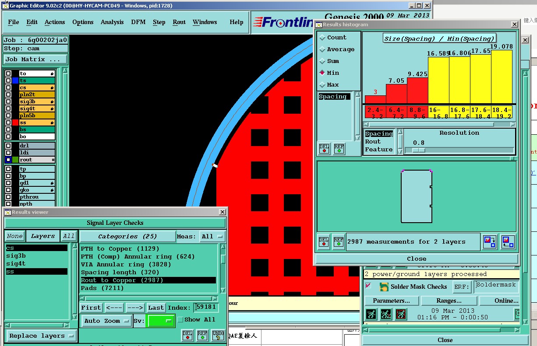This screenshot has width=537, height=346.
Task: Select Average histogram option
Action: pyautogui.click(x=322, y=49)
